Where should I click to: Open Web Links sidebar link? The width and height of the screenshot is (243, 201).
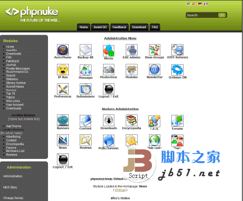coord(13,101)
